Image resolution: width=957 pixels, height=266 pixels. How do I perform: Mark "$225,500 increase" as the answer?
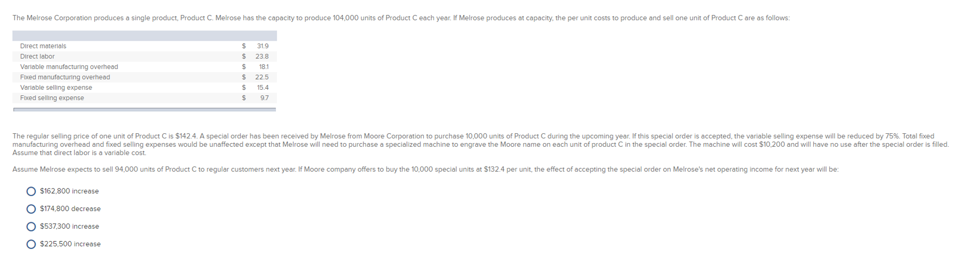click(x=31, y=244)
